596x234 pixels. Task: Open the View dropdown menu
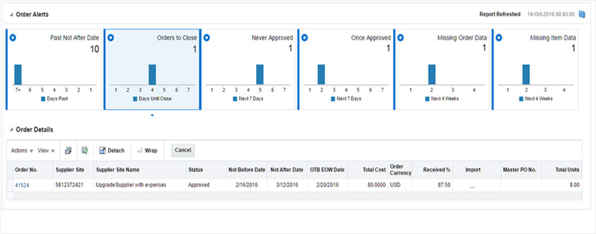tap(46, 151)
